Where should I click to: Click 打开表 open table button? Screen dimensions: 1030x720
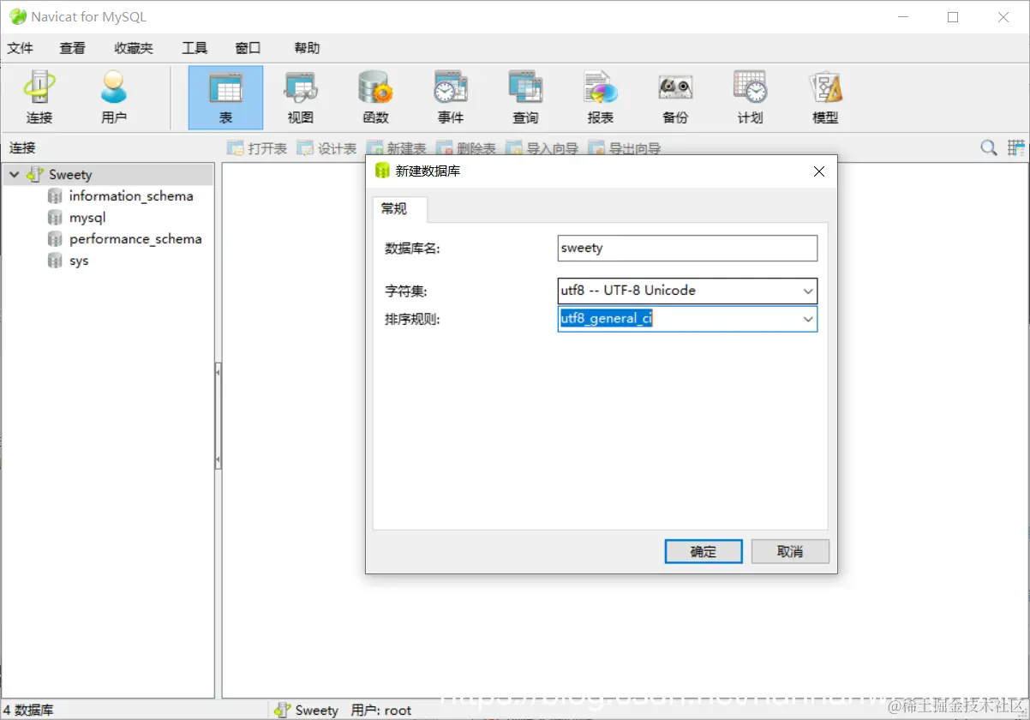click(x=257, y=148)
